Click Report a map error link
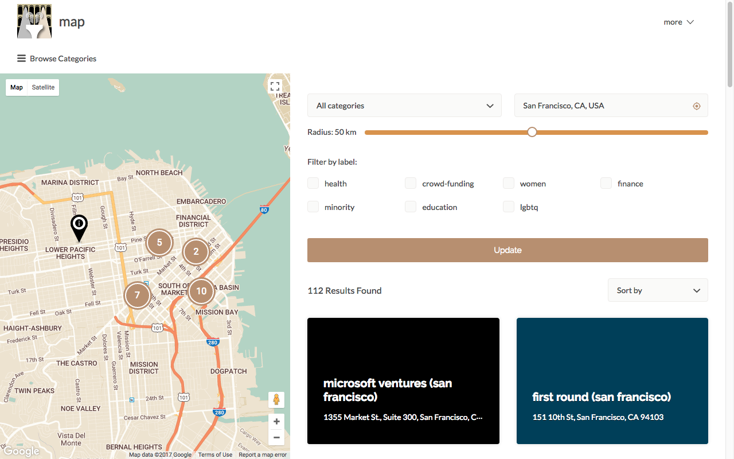Image resolution: width=734 pixels, height=459 pixels. (x=263, y=455)
